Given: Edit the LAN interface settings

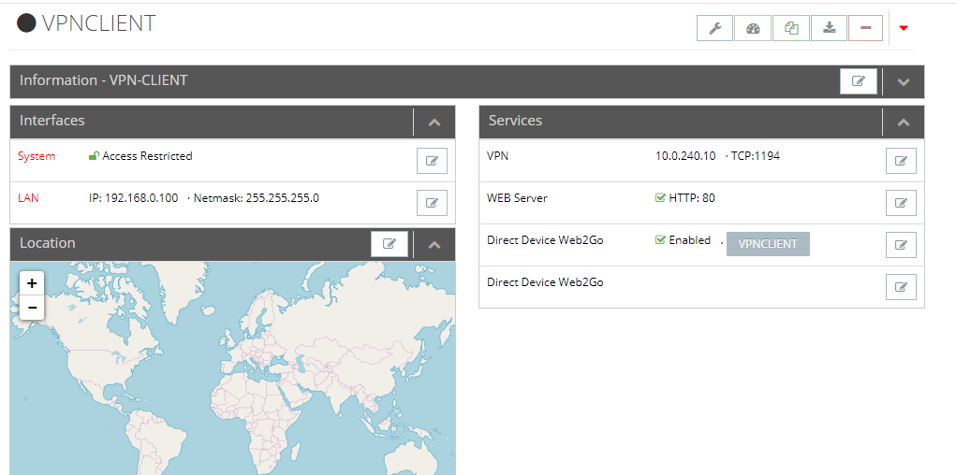Looking at the screenshot, I should (x=432, y=203).
